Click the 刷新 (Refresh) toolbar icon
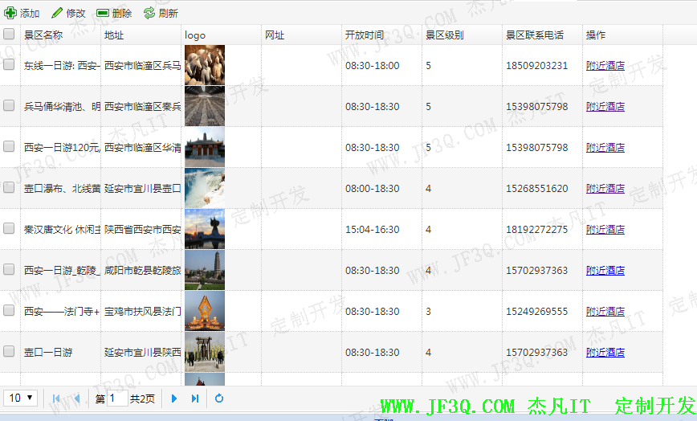The width and height of the screenshot is (697, 421). [x=149, y=13]
